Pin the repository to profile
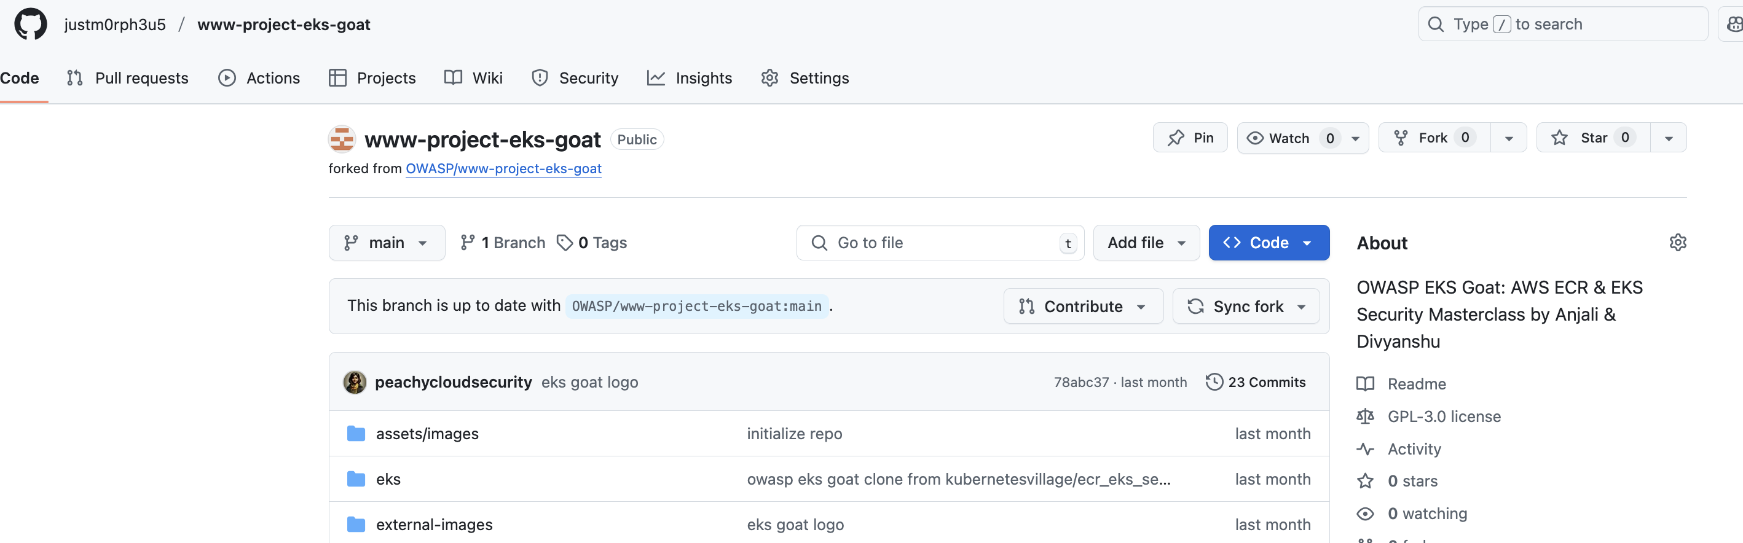The height and width of the screenshot is (543, 1743). [x=1190, y=138]
